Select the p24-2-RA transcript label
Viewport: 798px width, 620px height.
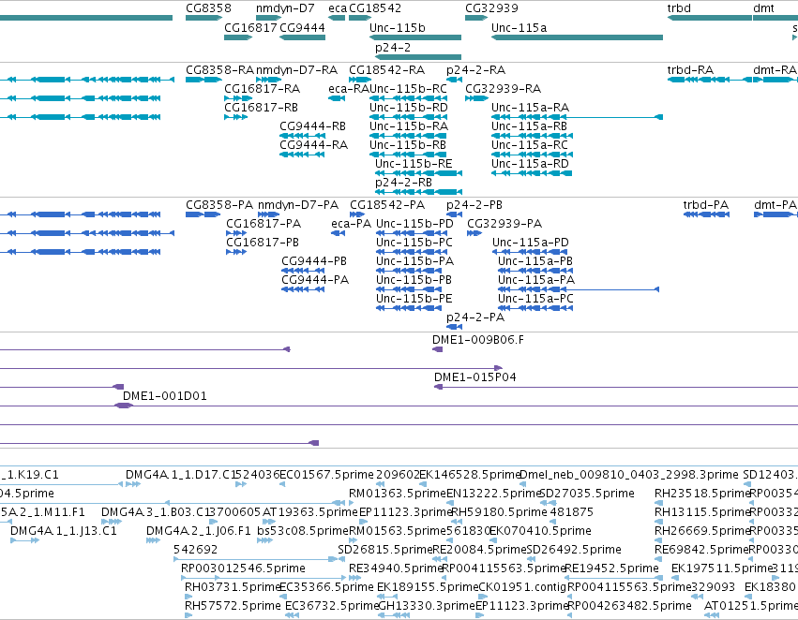pyautogui.click(x=475, y=69)
